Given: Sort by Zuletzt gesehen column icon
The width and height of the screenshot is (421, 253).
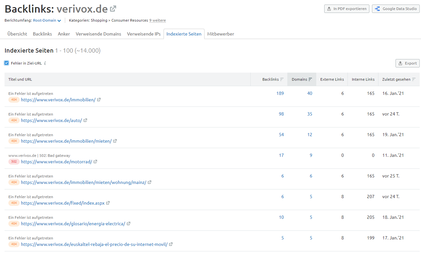Looking at the screenshot, I should (414, 79).
